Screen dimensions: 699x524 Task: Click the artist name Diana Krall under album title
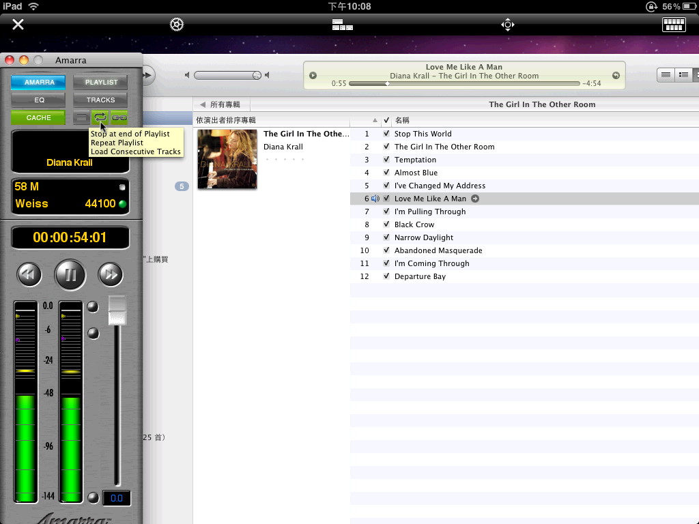(x=283, y=147)
